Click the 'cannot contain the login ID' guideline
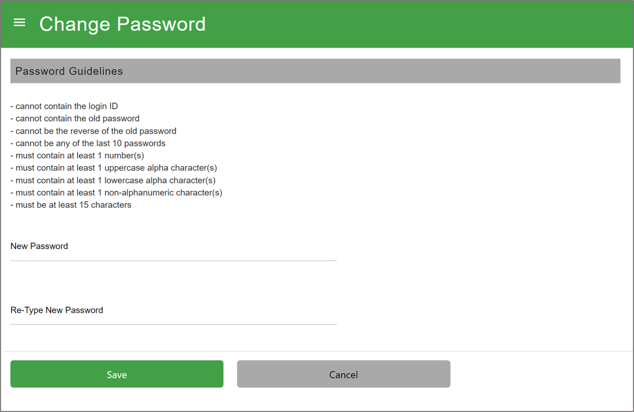 (64, 106)
